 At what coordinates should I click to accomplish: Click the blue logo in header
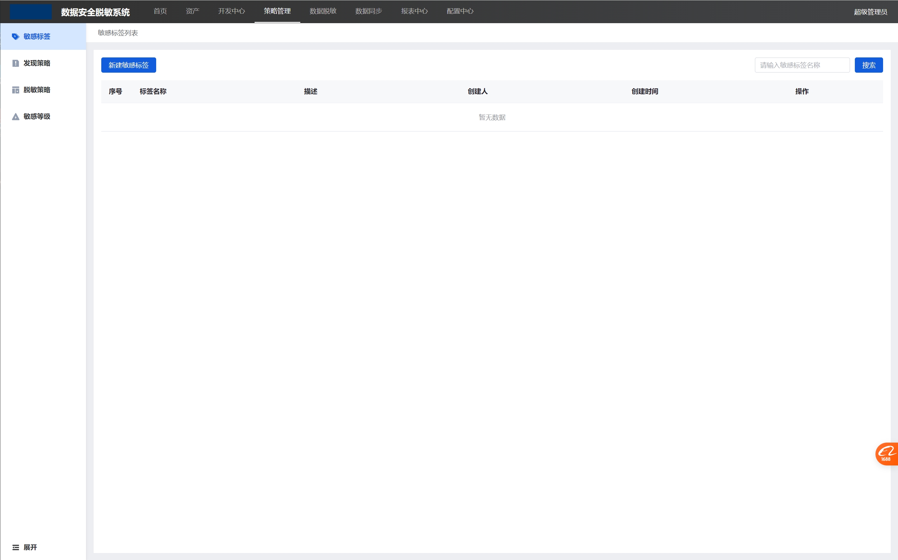[31, 11]
